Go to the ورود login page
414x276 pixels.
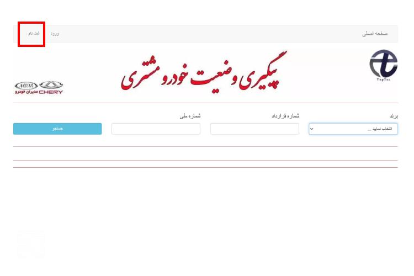[55, 34]
